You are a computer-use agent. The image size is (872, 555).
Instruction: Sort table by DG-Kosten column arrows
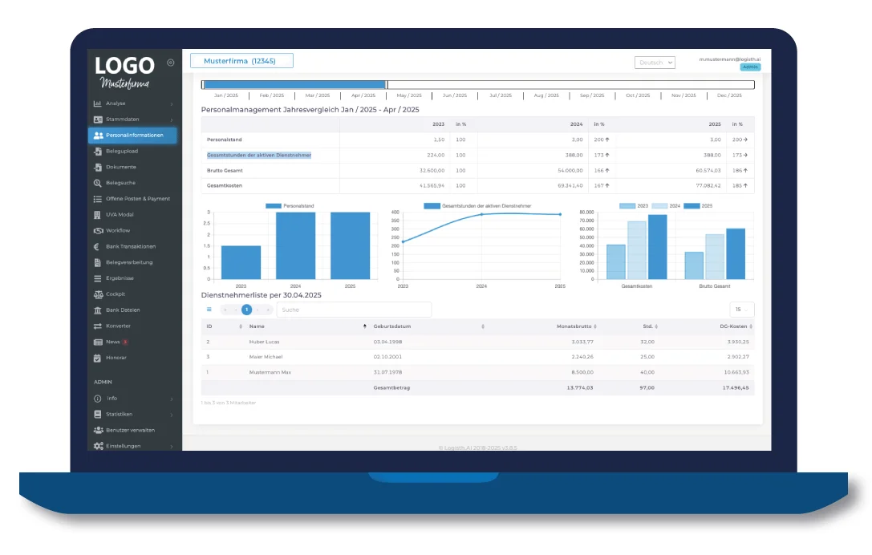tap(751, 326)
